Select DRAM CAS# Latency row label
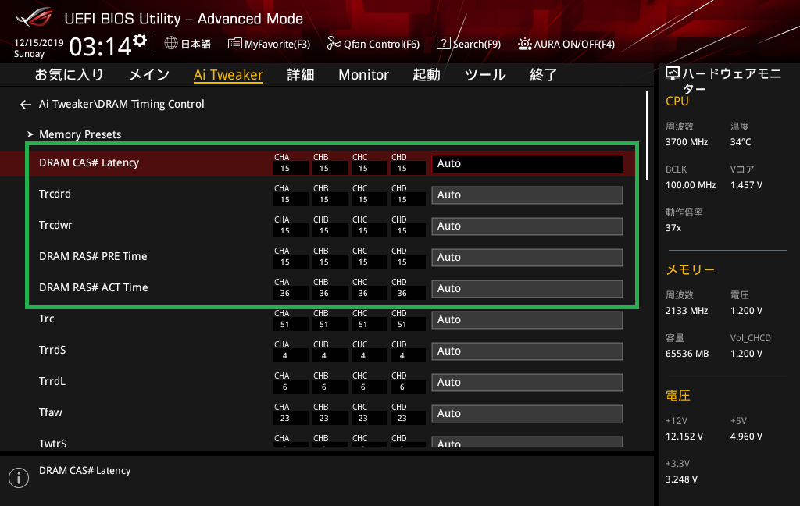Screen dimensions: 800x506 pos(89,162)
